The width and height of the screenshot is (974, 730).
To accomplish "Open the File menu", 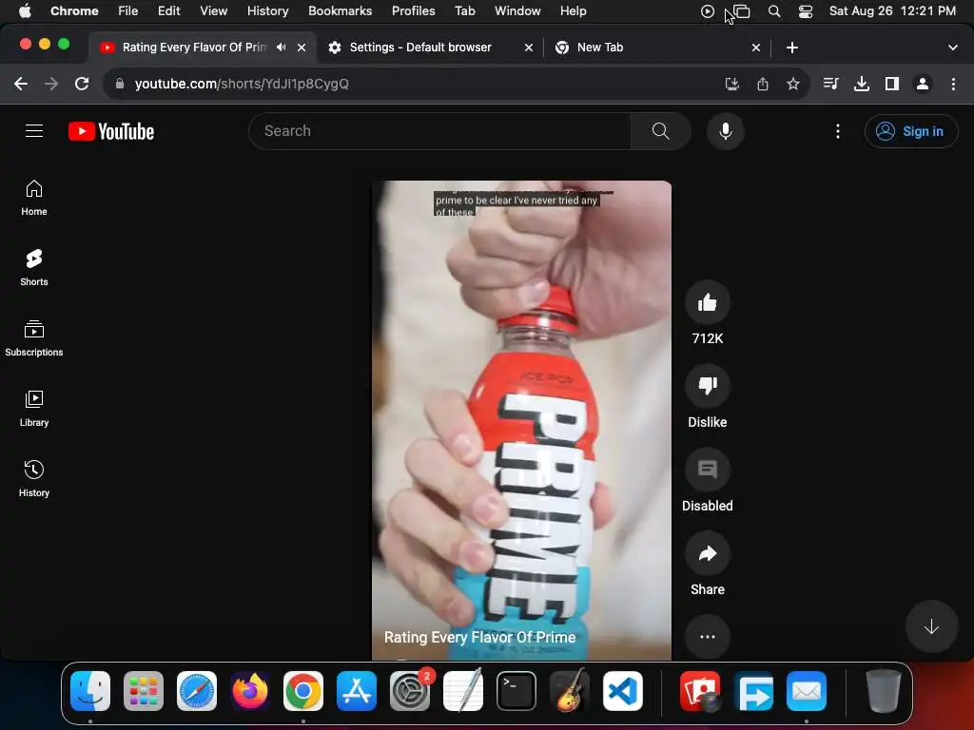I will tap(128, 11).
